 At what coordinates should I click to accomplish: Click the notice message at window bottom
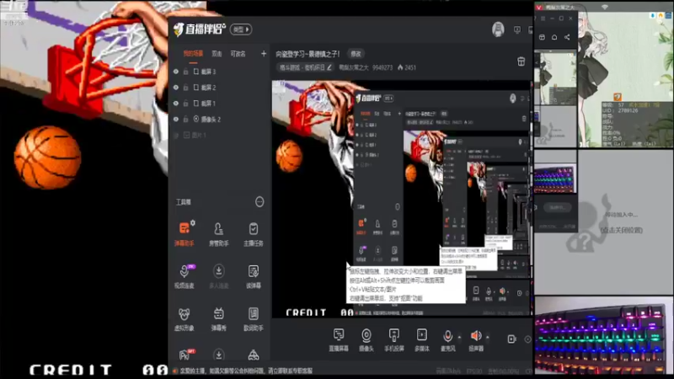(245, 371)
